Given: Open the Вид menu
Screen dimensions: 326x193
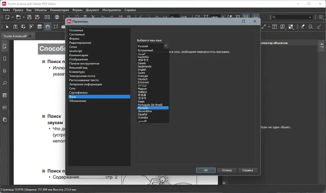Looking at the screenshot, I should [x=29, y=10].
